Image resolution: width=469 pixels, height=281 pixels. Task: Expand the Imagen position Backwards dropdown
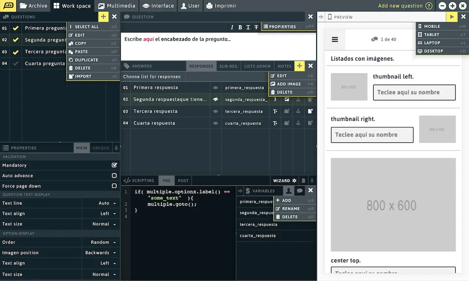pos(100,253)
